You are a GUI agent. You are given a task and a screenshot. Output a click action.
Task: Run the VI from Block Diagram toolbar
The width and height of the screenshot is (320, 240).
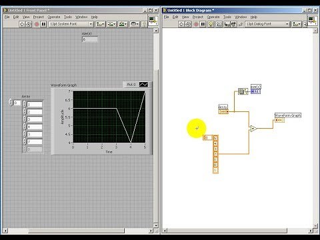(181, 24)
